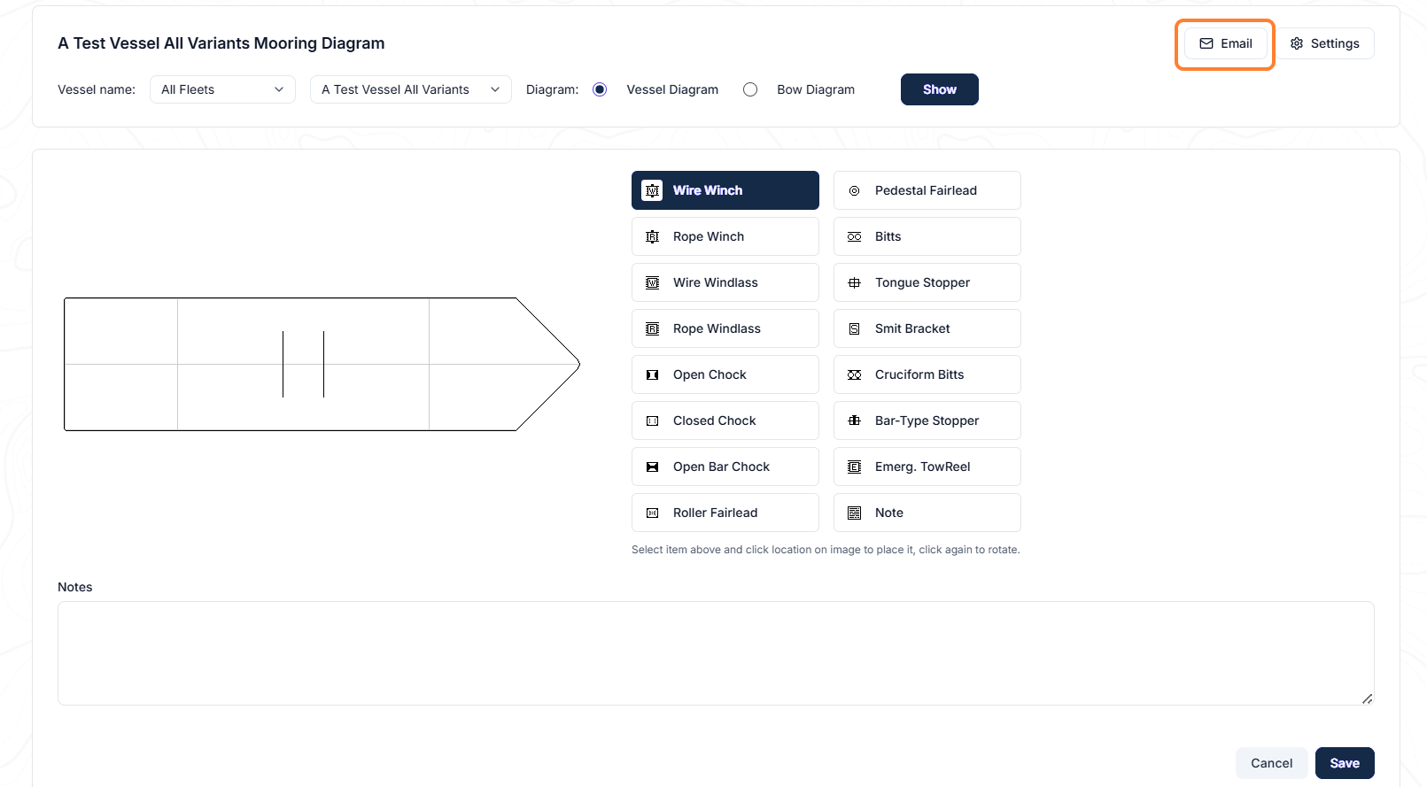Select the Rope Winch icon

pos(653,236)
